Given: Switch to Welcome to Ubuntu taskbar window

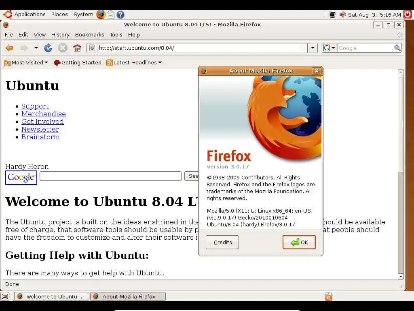Looking at the screenshot, I should point(51,296).
